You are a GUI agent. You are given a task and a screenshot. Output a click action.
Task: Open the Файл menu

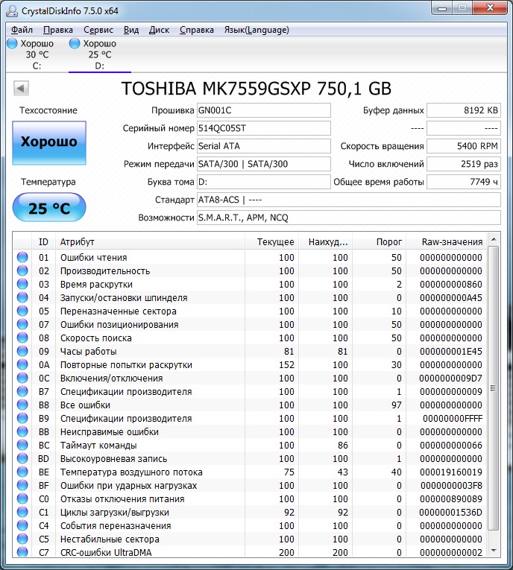[22, 30]
